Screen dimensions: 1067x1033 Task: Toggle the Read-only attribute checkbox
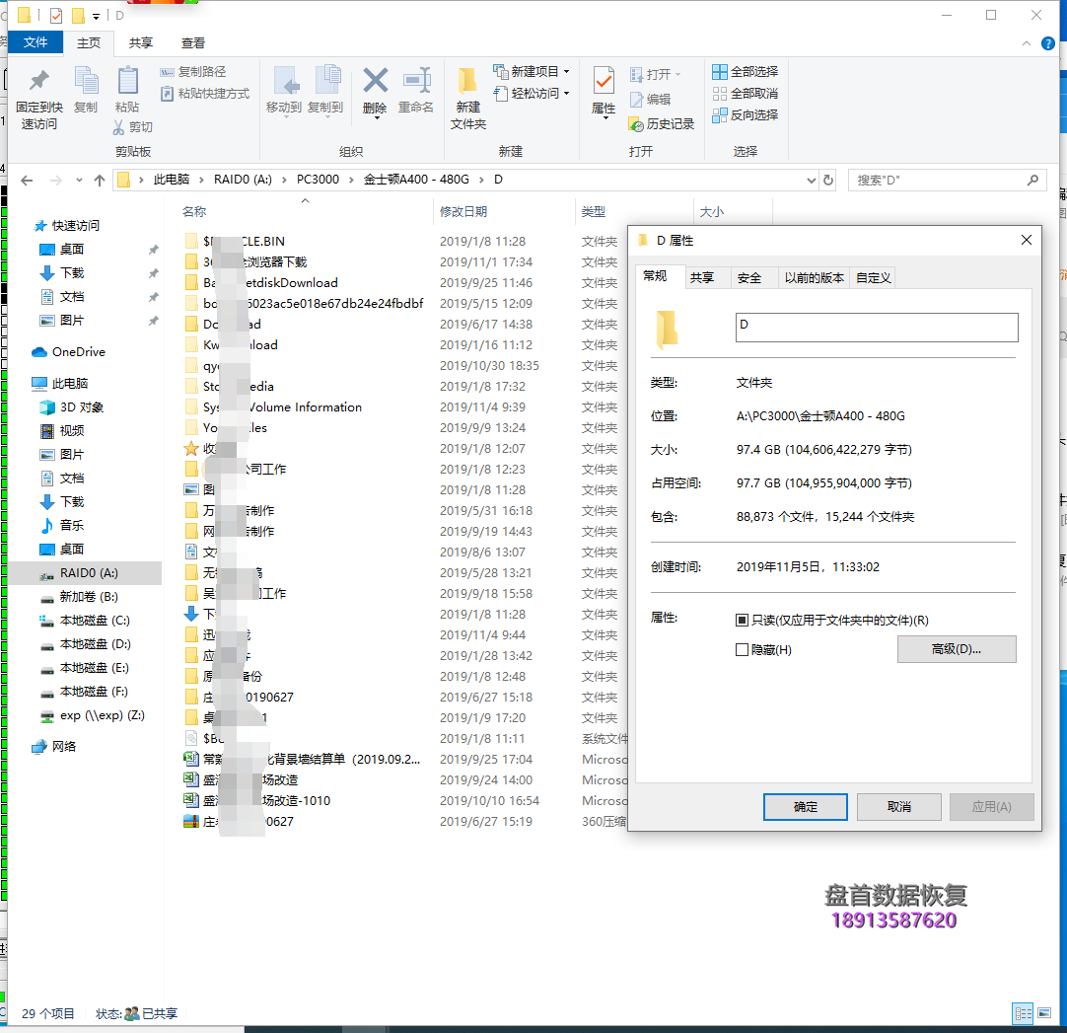[x=743, y=621]
